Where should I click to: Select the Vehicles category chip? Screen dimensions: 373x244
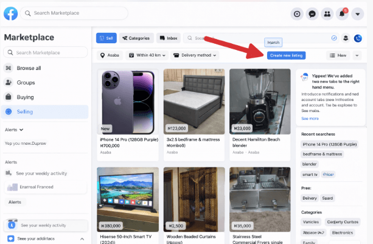coord(311,222)
